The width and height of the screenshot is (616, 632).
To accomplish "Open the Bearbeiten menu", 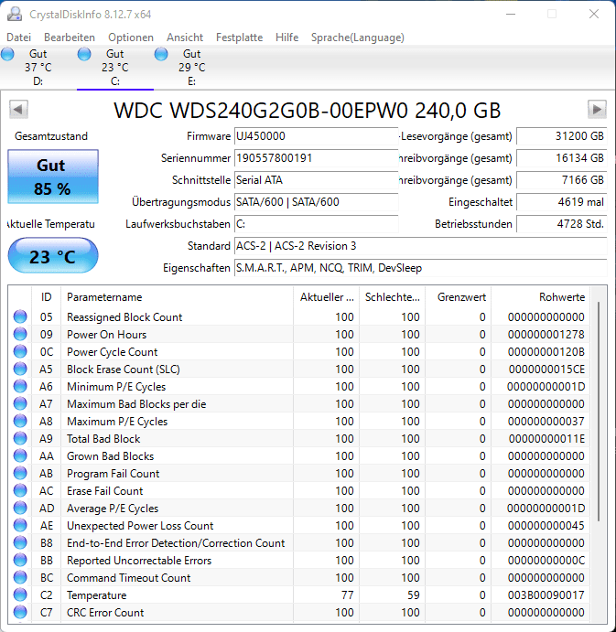I will click(70, 37).
